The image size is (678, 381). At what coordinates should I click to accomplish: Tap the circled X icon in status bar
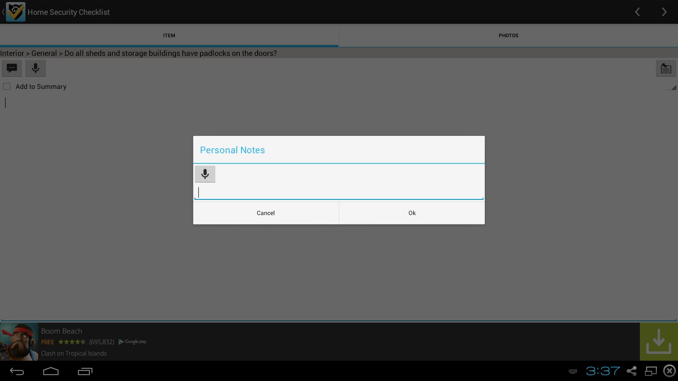tap(670, 371)
